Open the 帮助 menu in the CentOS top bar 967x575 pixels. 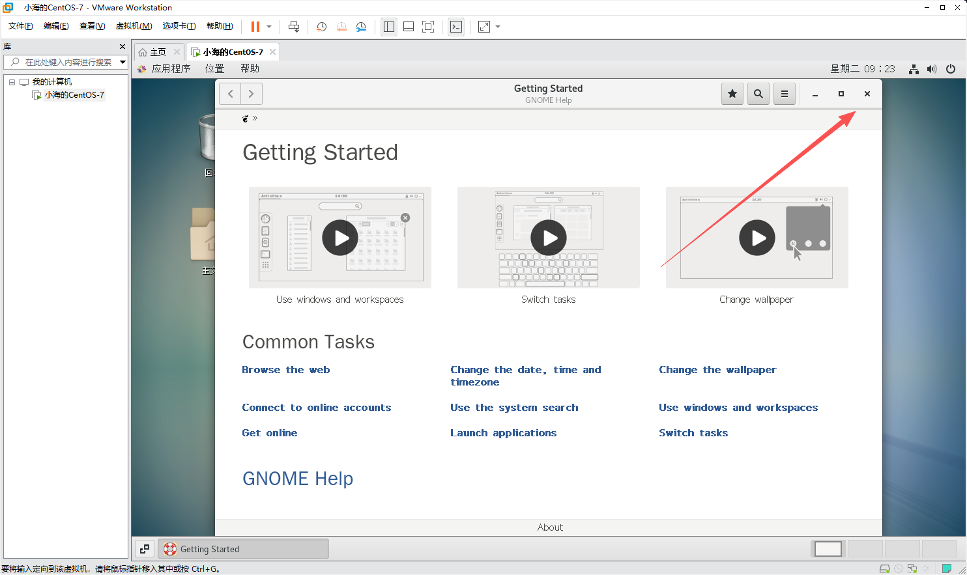tap(250, 68)
